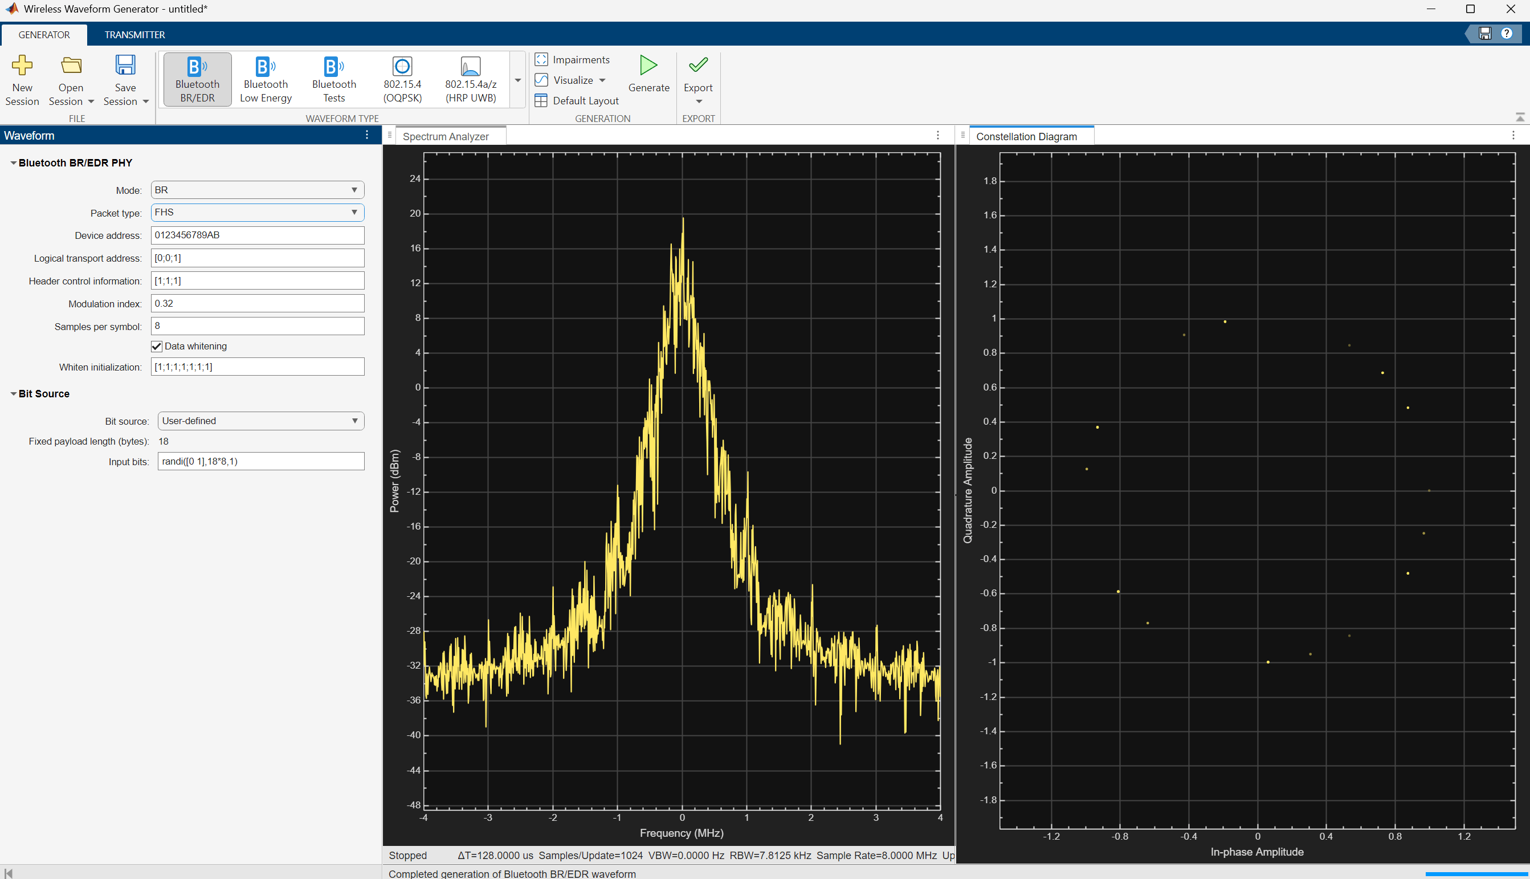The image size is (1530, 879).
Task: Click the Waveform panel title
Action: coord(29,135)
